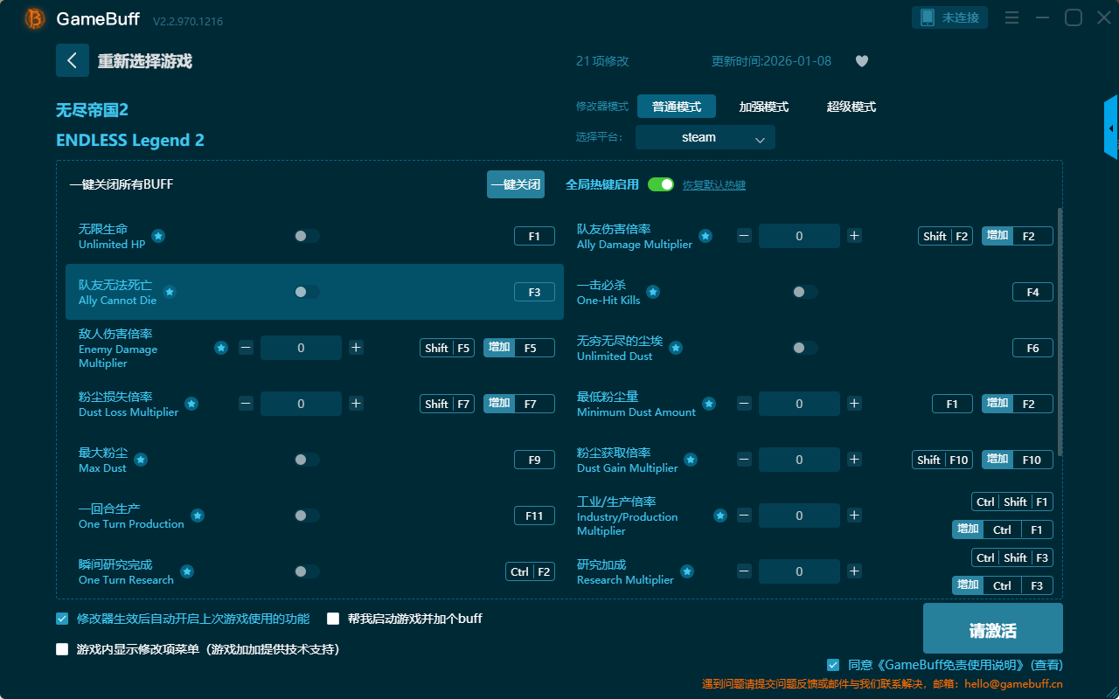Open the steam platform dropdown
Screen dimensions: 1119x699
pyautogui.click(x=705, y=137)
